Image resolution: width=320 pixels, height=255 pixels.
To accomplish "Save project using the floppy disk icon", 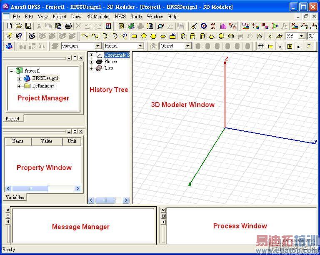I will click(28, 26).
